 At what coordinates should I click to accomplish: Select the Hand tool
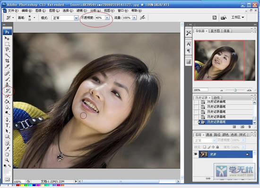point(7,154)
